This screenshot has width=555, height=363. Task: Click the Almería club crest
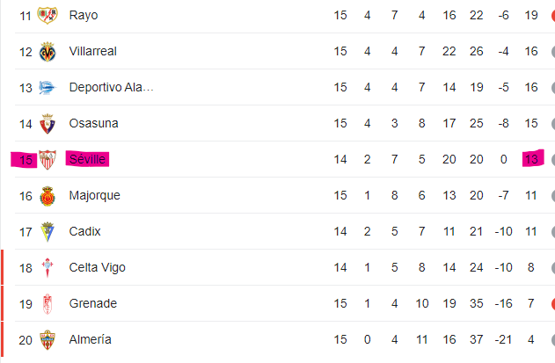[47, 340]
